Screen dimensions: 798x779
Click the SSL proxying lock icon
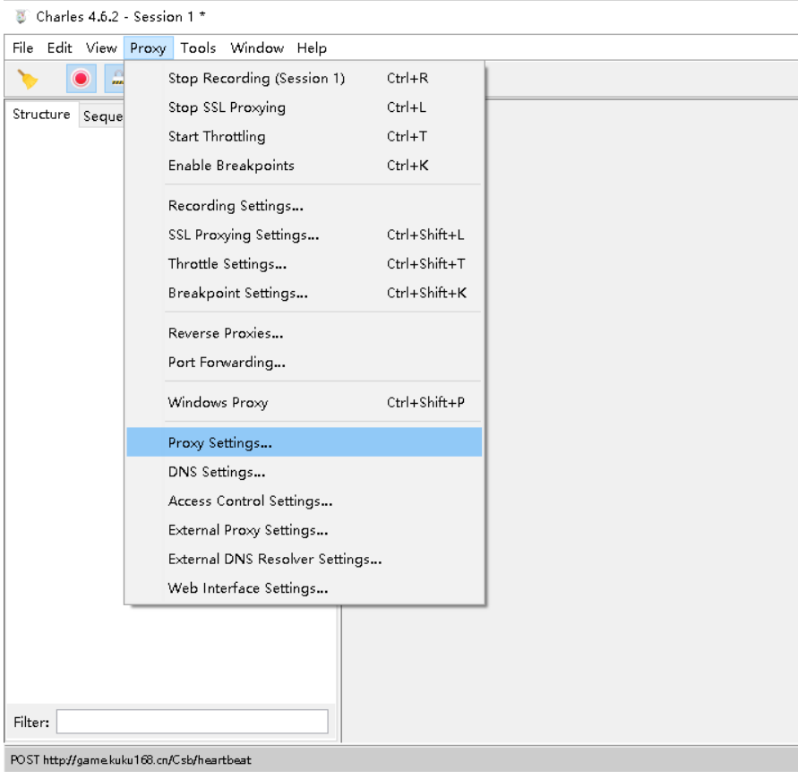pyautogui.click(x=116, y=79)
